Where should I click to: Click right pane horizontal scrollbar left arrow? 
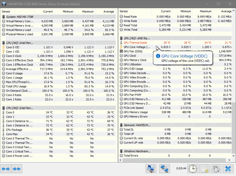[x=120, y=160]
